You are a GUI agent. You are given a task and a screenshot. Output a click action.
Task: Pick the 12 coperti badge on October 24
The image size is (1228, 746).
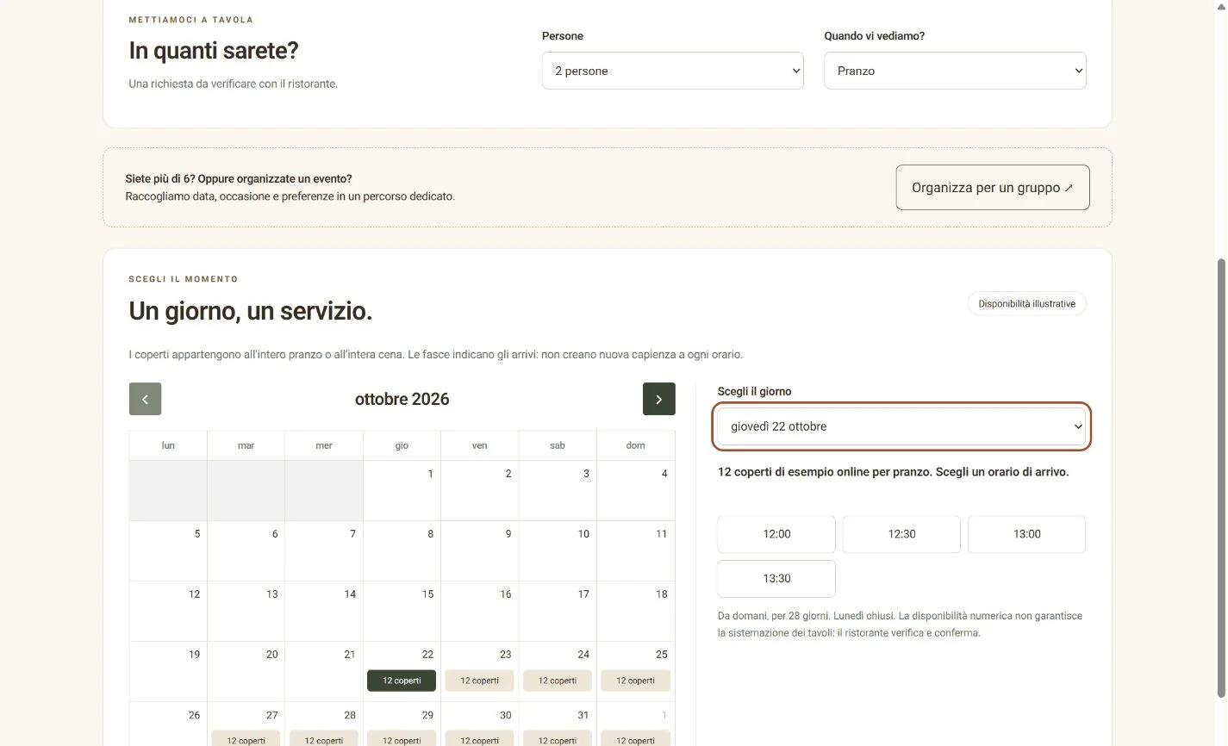point(558,681)
